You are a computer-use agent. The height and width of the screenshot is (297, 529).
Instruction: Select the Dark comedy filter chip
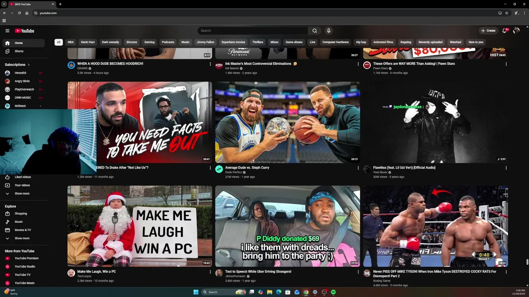point(110,42)
